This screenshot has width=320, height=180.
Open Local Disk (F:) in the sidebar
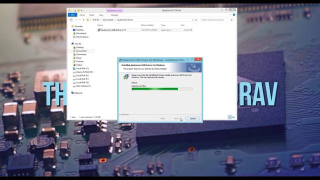click(x=82, y=79)
